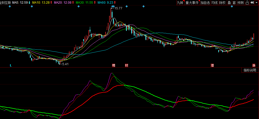Open the 九转 indicator
Viewport: 259px width, 119px height.
[180, 3]
